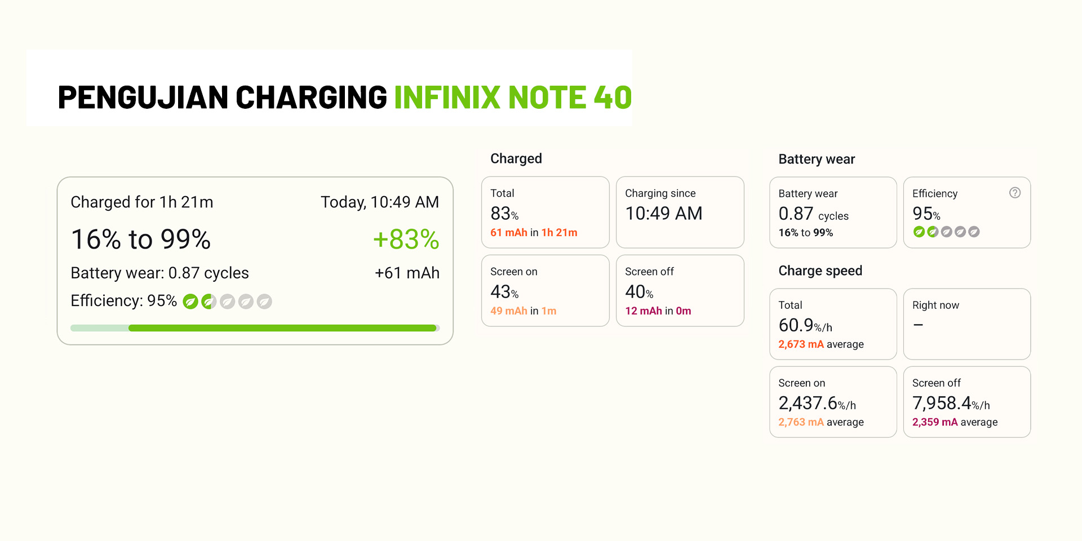
Task: Click last grey leaf in Efficiency 95% card
Action: 974,232
